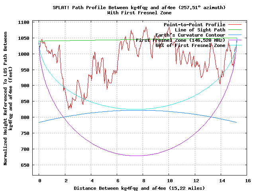The image size is (255, 191).
Task: Click the x-axis tick label 4
Action: [x=92, y=181]
